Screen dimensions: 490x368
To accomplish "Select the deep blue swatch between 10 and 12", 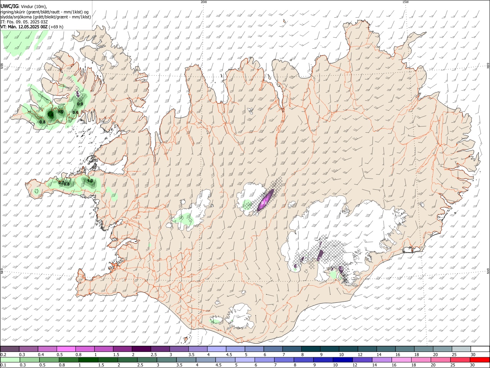I will point(343,360).
